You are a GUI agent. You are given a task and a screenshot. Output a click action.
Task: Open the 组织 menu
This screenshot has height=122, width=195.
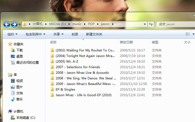click(x=12, y=34)
